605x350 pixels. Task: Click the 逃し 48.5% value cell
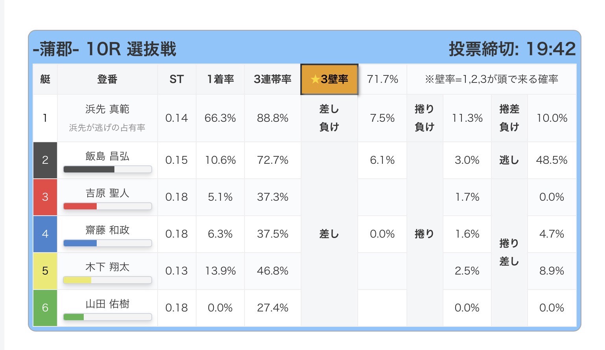click(x=552, y=160)
